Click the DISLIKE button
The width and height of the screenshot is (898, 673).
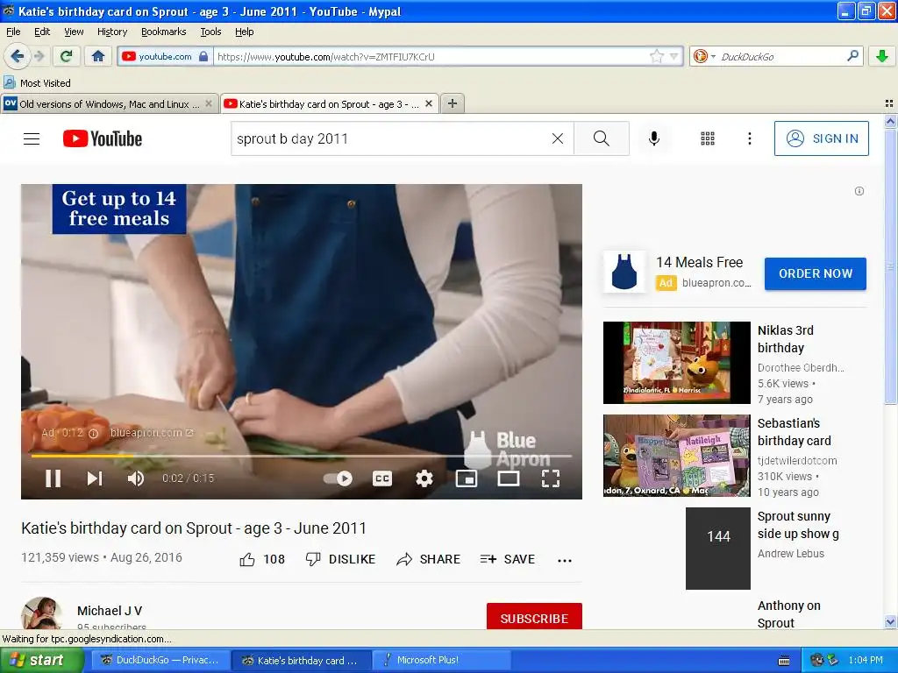pyautogui.click(x=340, y=559)
